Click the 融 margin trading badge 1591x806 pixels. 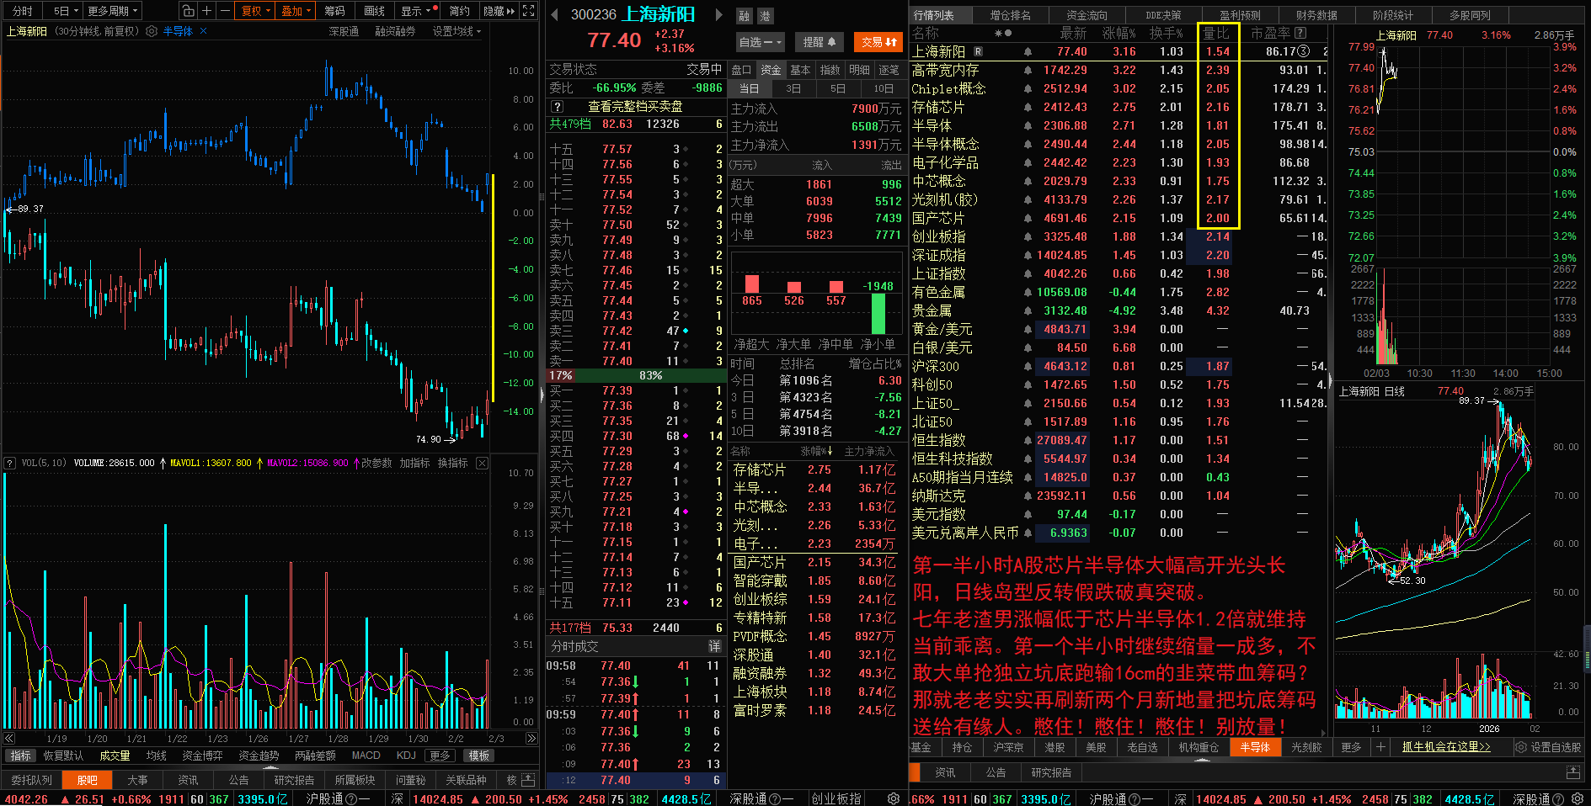tap(744, 16)
